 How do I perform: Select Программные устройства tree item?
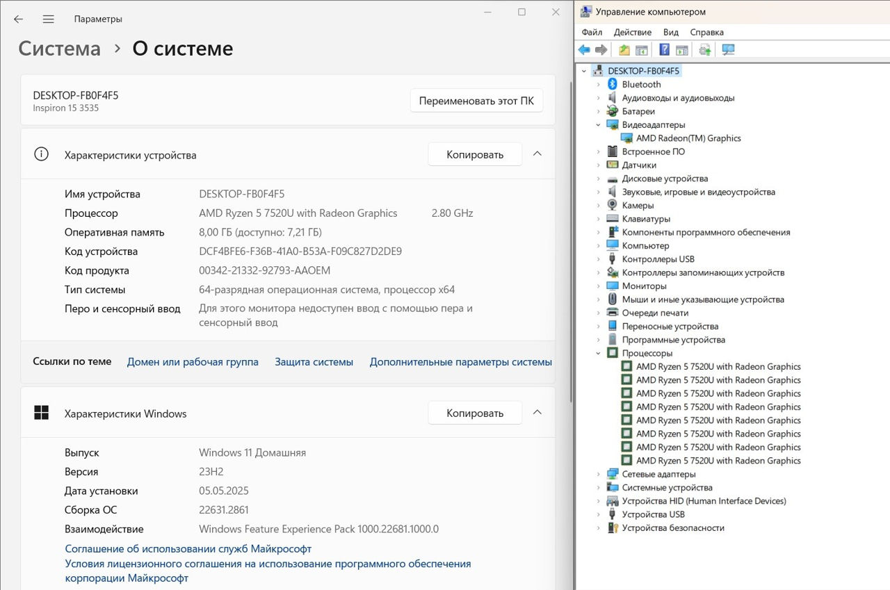tap(673, 340)
